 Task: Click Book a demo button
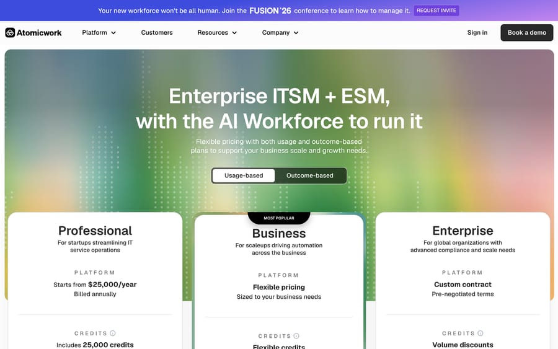(526, 33)
